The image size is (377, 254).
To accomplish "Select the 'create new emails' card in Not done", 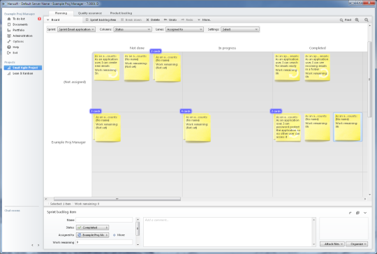I will [x=107, y=67].
